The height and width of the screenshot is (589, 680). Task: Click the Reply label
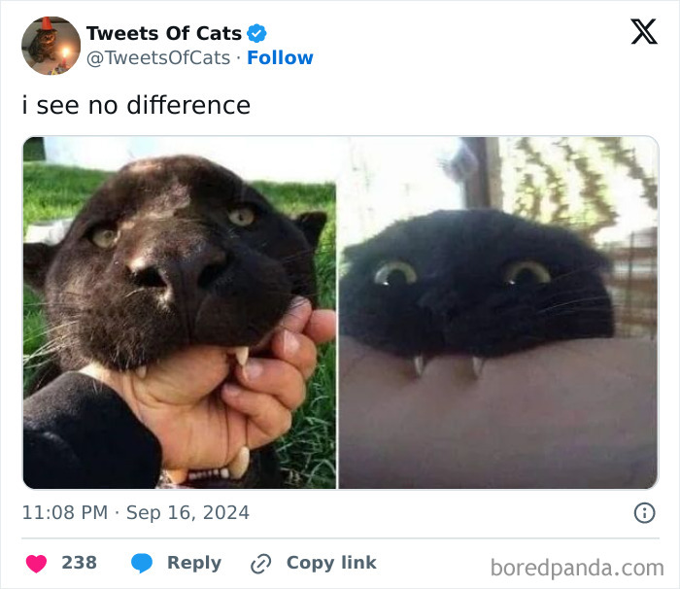coord(194,563)
